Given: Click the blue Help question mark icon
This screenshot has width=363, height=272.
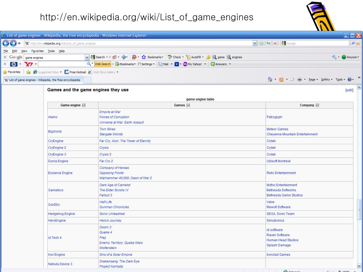Looking at the screenshot, I should click(350, 80).
